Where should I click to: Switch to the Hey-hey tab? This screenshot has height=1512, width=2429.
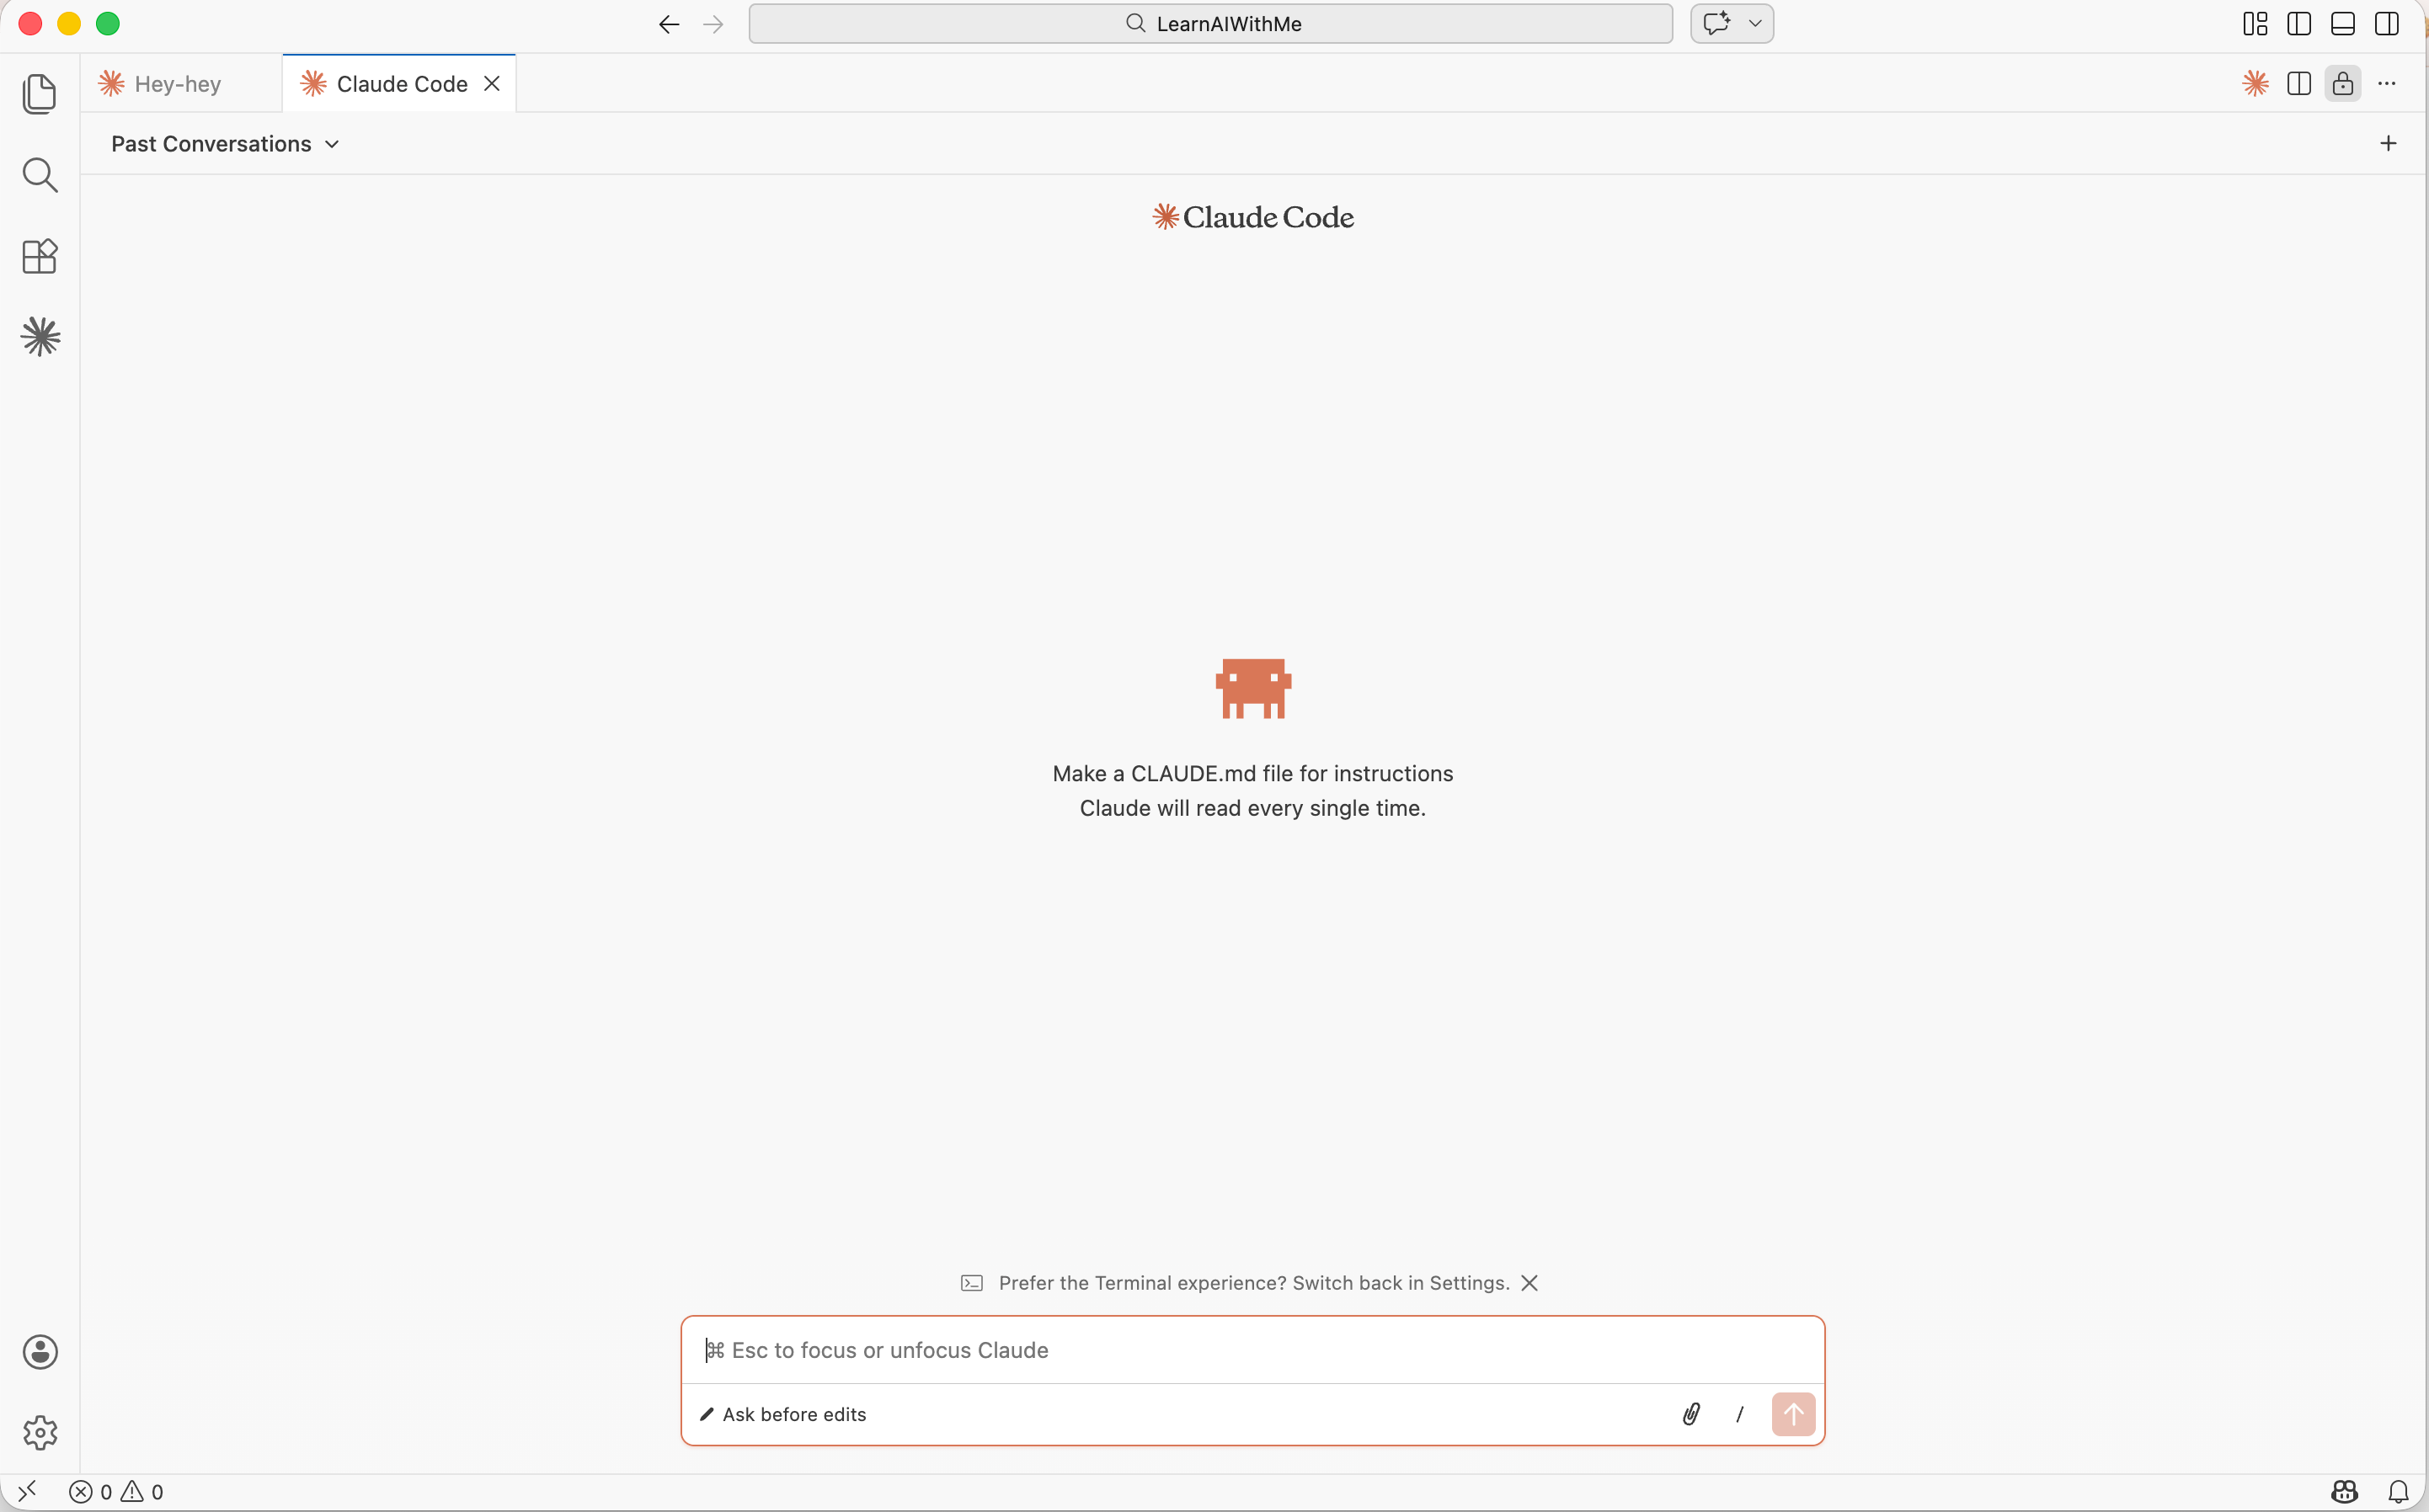pos(178,84)
